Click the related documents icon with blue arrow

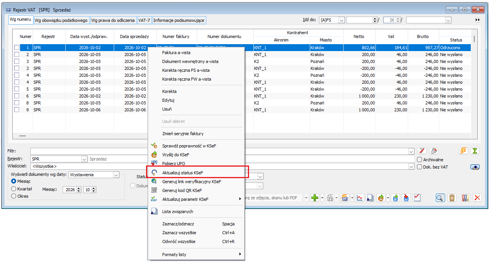click(370, 198)
